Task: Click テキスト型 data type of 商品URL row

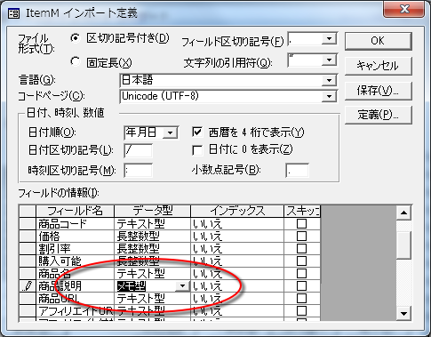Action: pos(152,298)
